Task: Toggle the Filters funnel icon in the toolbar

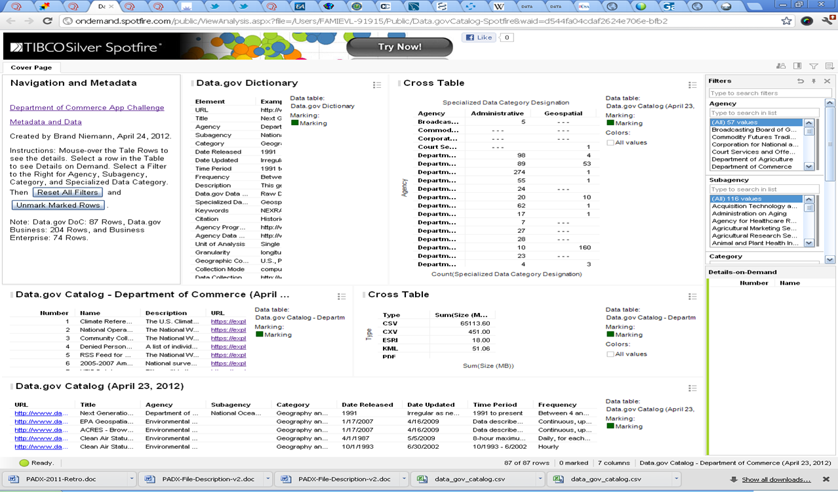Action: [814, 66]
